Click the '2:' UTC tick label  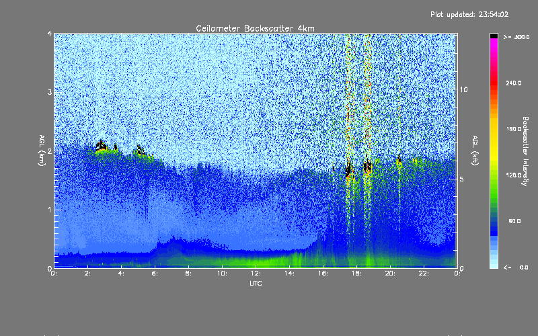(x=87, y=274)
